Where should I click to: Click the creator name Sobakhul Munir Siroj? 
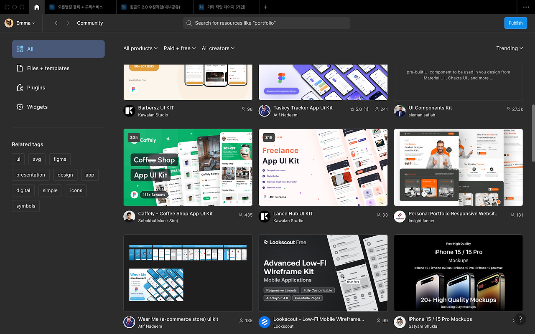[x=158, y=220]
